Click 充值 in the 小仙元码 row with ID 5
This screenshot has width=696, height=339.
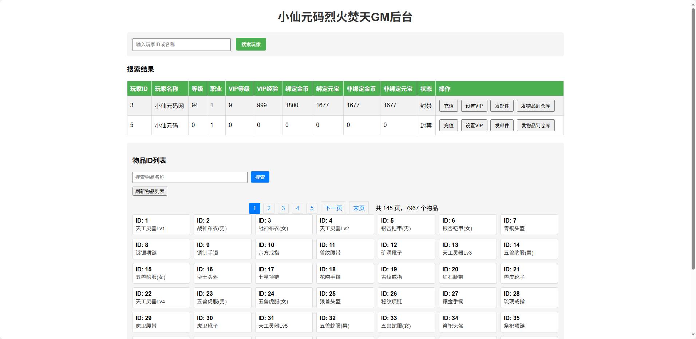click(448, 125)
